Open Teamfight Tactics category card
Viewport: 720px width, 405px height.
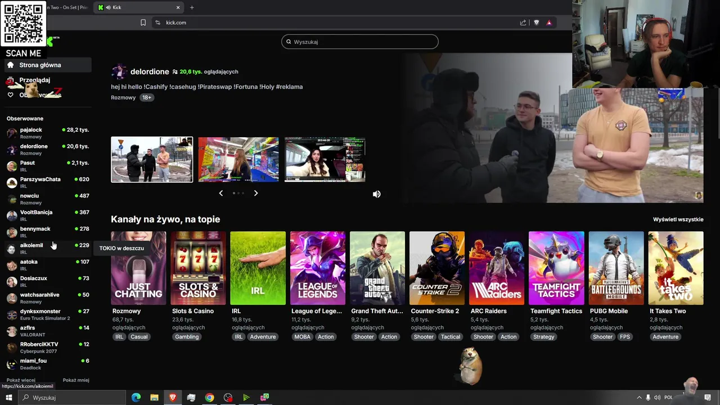(x=556, y=268)
